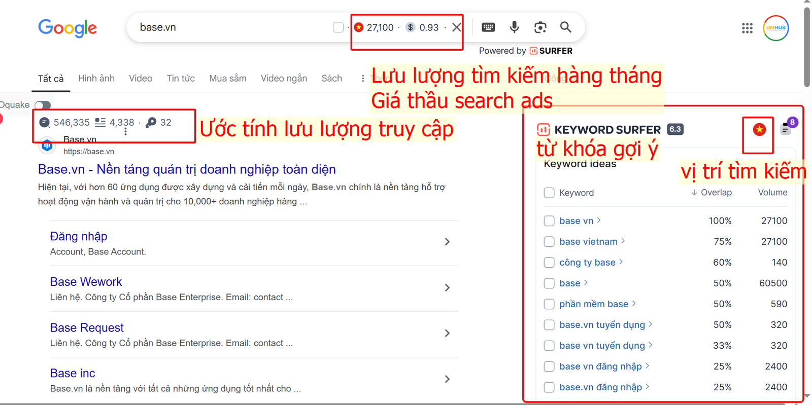The height and width of the screenshot is (405, 812).
Task: Start voice search with microphone icon
Action: pyautogui.click(x=514, y=27)
